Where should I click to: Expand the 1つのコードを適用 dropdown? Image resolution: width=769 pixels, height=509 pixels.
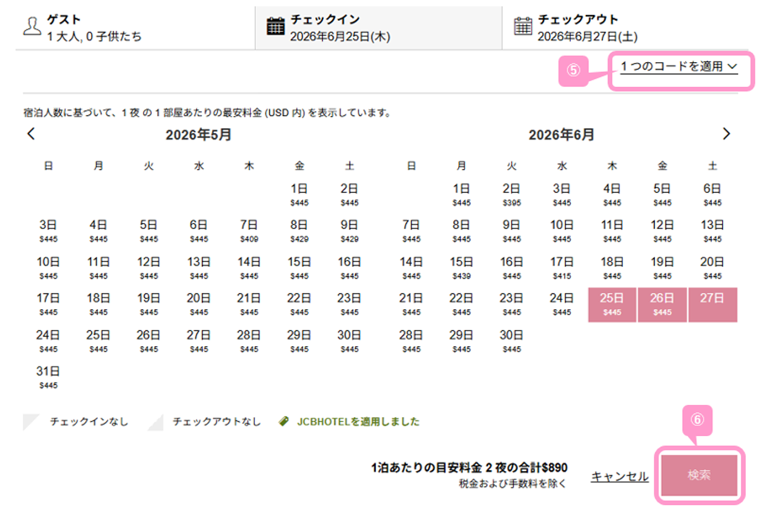[679, 67]
